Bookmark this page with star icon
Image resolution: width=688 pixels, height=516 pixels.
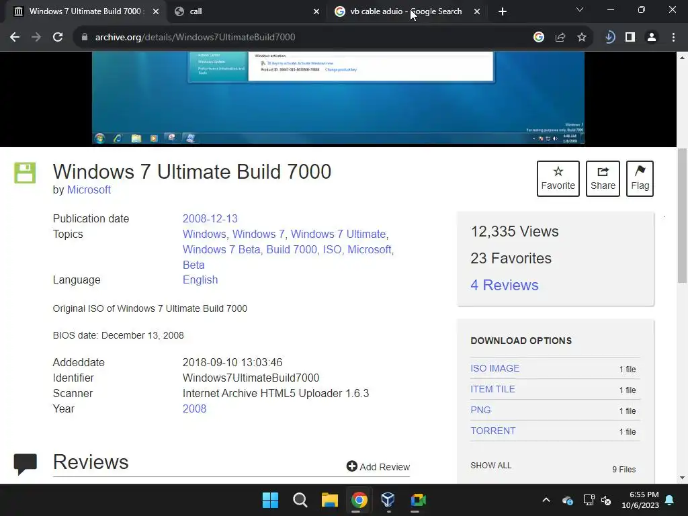582,38
